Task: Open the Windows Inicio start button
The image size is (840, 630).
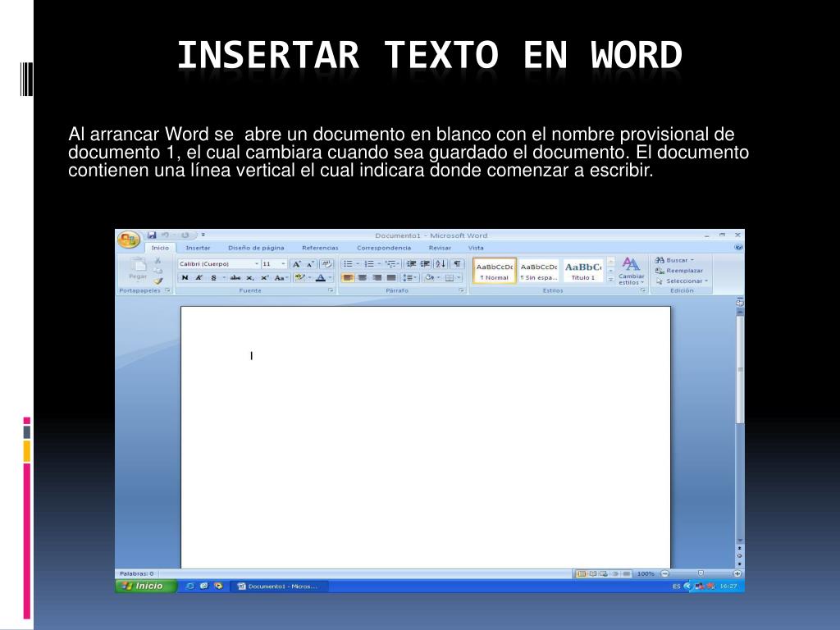Action: (146, 586)
